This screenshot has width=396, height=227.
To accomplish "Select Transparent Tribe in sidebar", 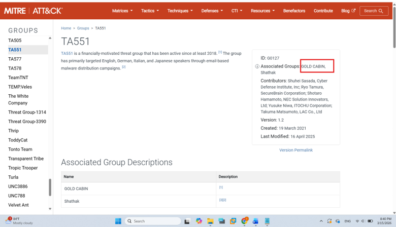I will pyautogui.click(x=26, y=159).
